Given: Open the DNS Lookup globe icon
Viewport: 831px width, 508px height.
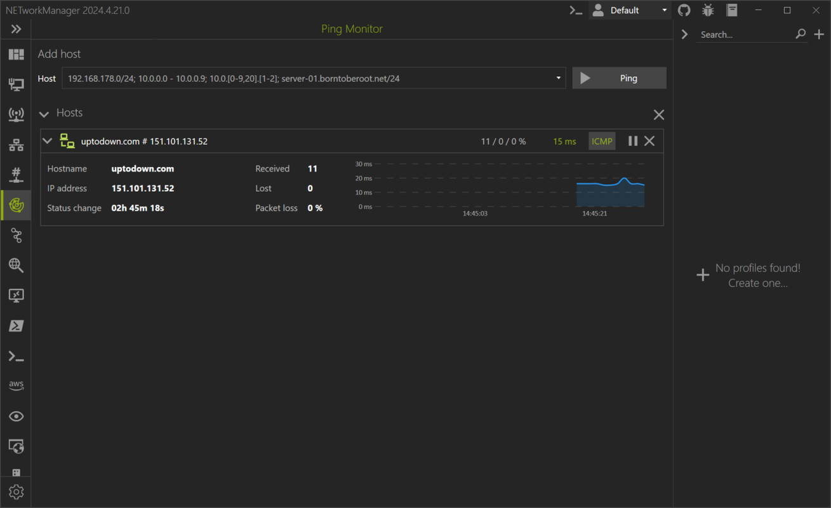Looking at the screenshot, I should tap(16, 265).
